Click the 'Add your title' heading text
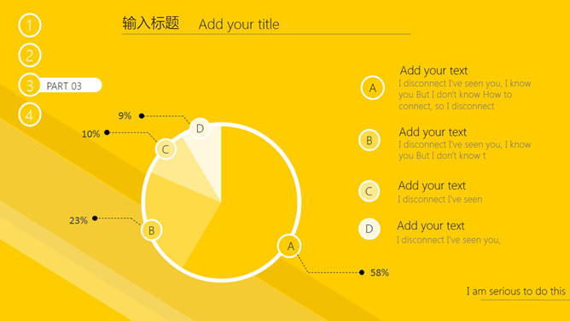 point(239,25)
